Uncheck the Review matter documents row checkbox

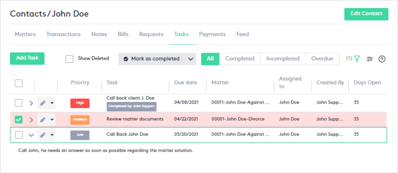pyautogui.click(x=18, y=119)
